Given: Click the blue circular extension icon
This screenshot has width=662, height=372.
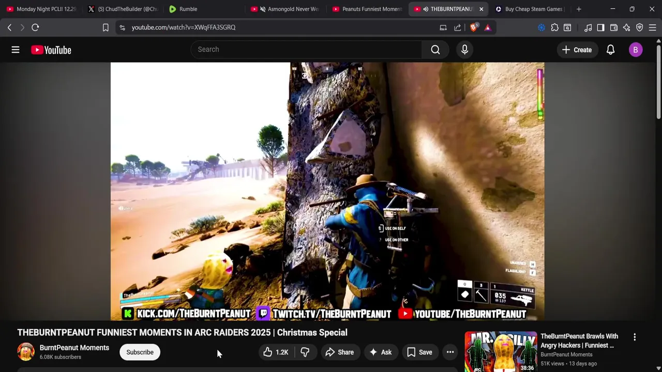Looking at the screenshot, I should coord(541,27).
